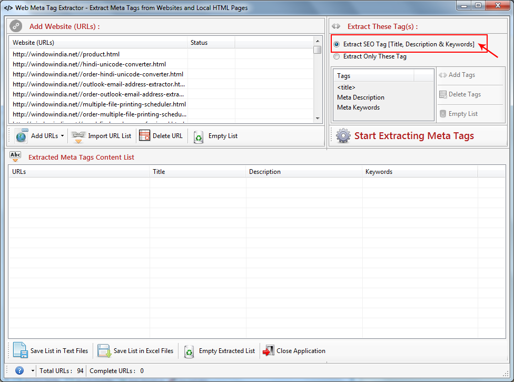The width and height of the screenshot is (514, 382).
Task: Click the Description column header
Action: pos(304,172)
